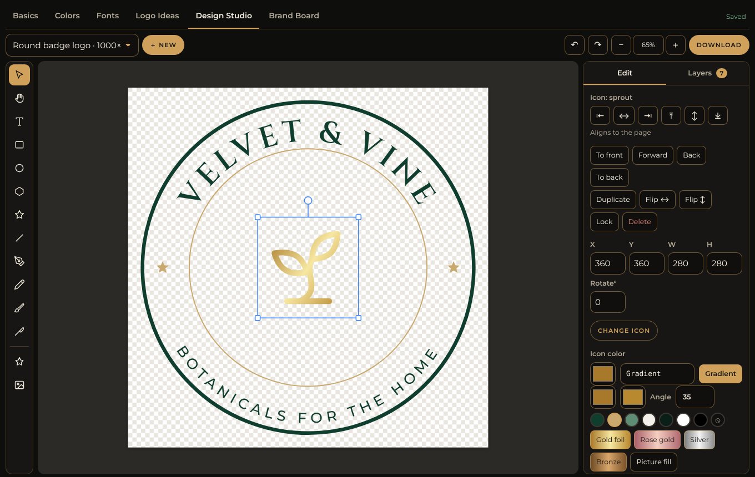Screen dimensions: 755x477
Task: Choose the Pencil drawing tool
Action: tap(19, 285)
